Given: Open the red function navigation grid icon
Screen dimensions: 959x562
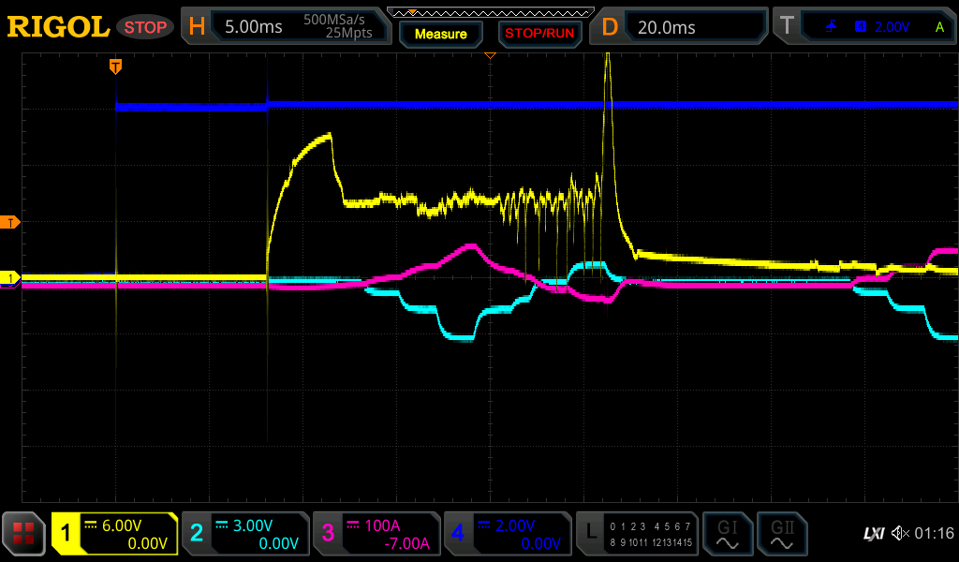Looking at the screenshot, I should coord(23,534).
